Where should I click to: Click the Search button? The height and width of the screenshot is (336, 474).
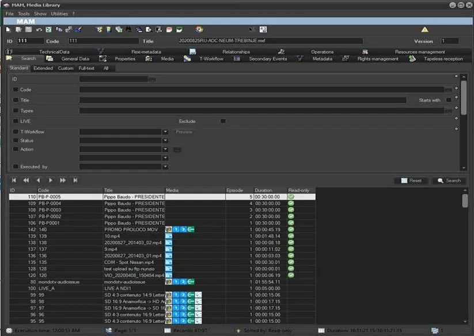pyautogui.click(x=449, y=180)
